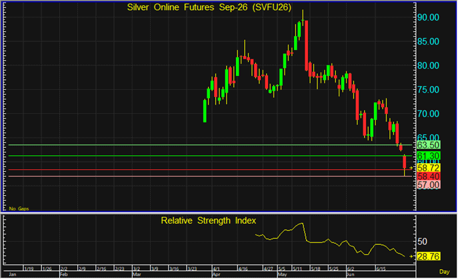Select the first green candle rising from 68 at chart start

click(x=205, y=111)
